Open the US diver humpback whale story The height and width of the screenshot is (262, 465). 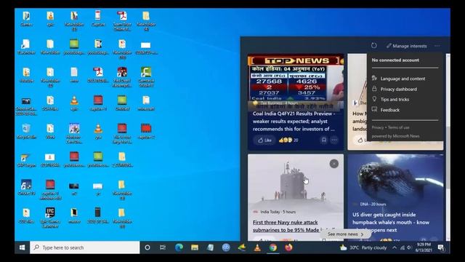[x=391, y=222]
